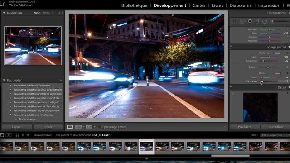Collapse the Virage partiel panel
Screen dimensions: 290x163
(x=289, y=47)
